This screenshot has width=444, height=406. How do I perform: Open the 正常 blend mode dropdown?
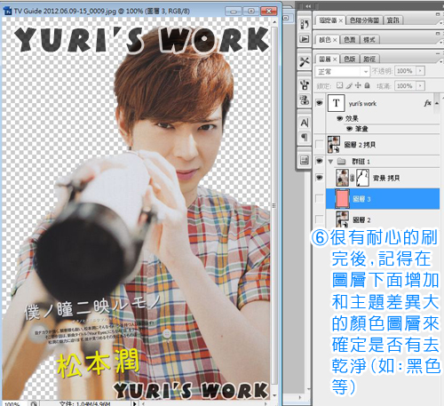[x=343, y=71]
